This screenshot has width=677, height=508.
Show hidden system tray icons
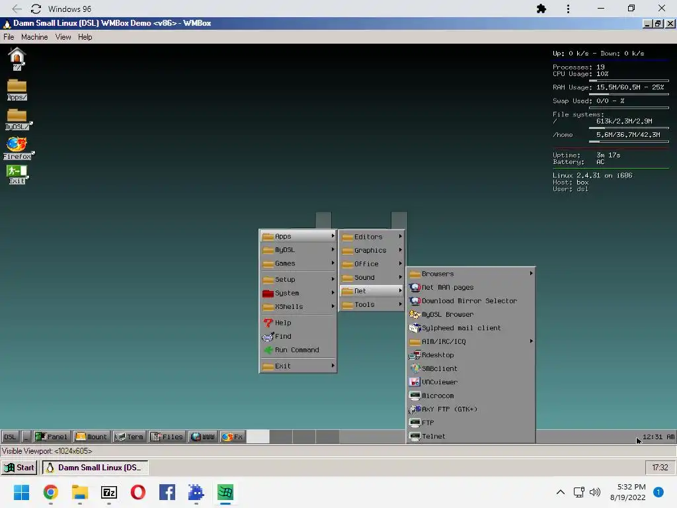click(561, 492)
